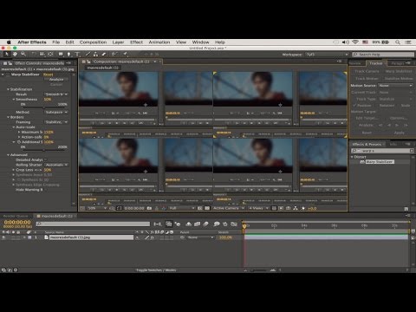Click the Spotlight search icon in menu bar
The width and height of the screenshot is (416, 312).
click(398, 42)
